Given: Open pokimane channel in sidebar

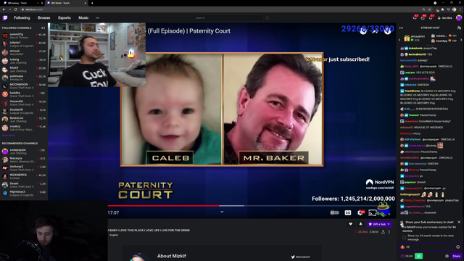Looking at the screenshot, I should [x=24, y=78].
